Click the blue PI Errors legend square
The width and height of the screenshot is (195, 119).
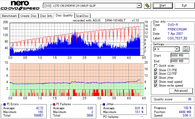(x=5, y=104)
